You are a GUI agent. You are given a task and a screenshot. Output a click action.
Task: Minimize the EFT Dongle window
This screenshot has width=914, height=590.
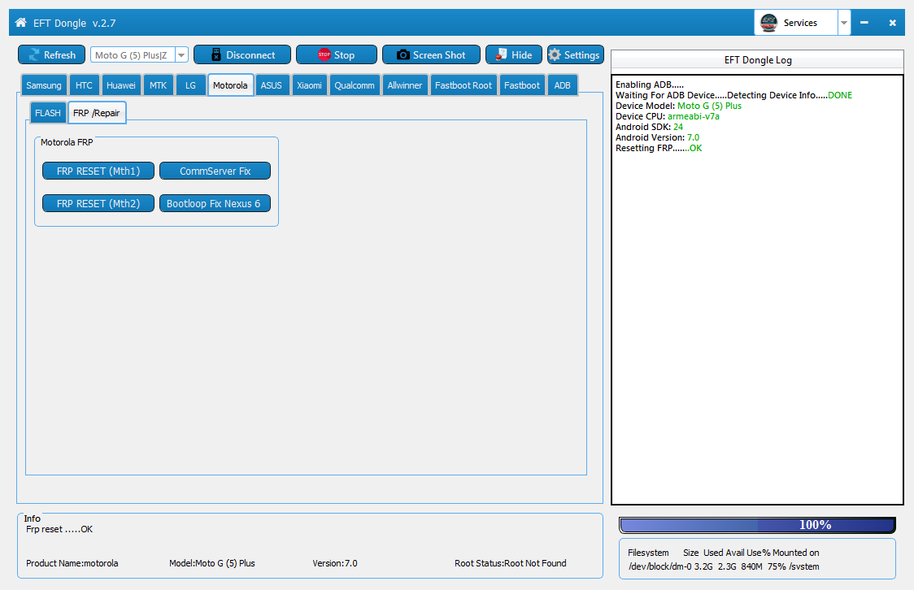pyautogui.click(x=864, y=23)
